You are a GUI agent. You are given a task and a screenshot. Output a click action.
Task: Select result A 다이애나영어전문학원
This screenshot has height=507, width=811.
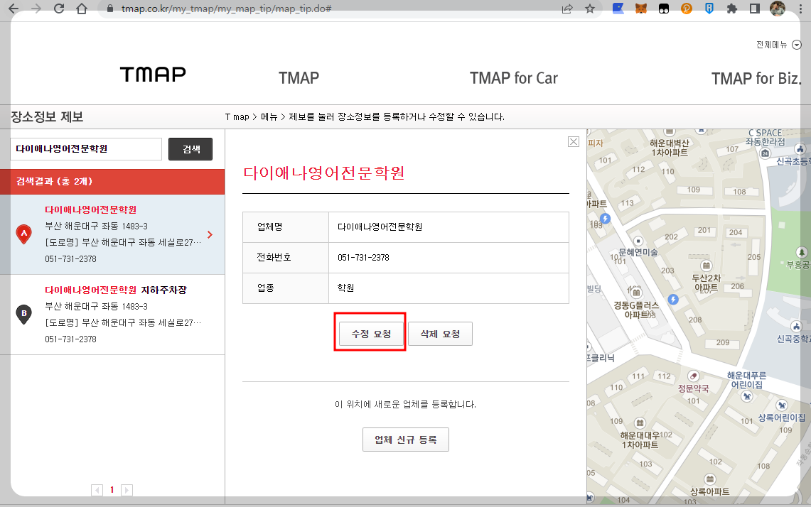pos(112,234)
